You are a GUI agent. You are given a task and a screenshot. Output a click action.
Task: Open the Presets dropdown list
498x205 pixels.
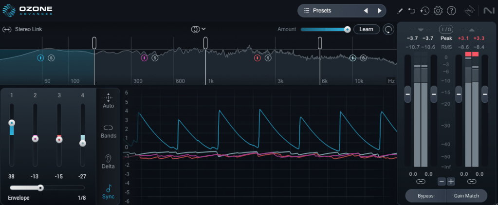[x=331, y=10]
